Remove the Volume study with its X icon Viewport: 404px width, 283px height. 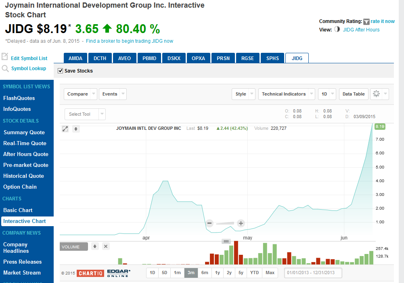point(105,246)
